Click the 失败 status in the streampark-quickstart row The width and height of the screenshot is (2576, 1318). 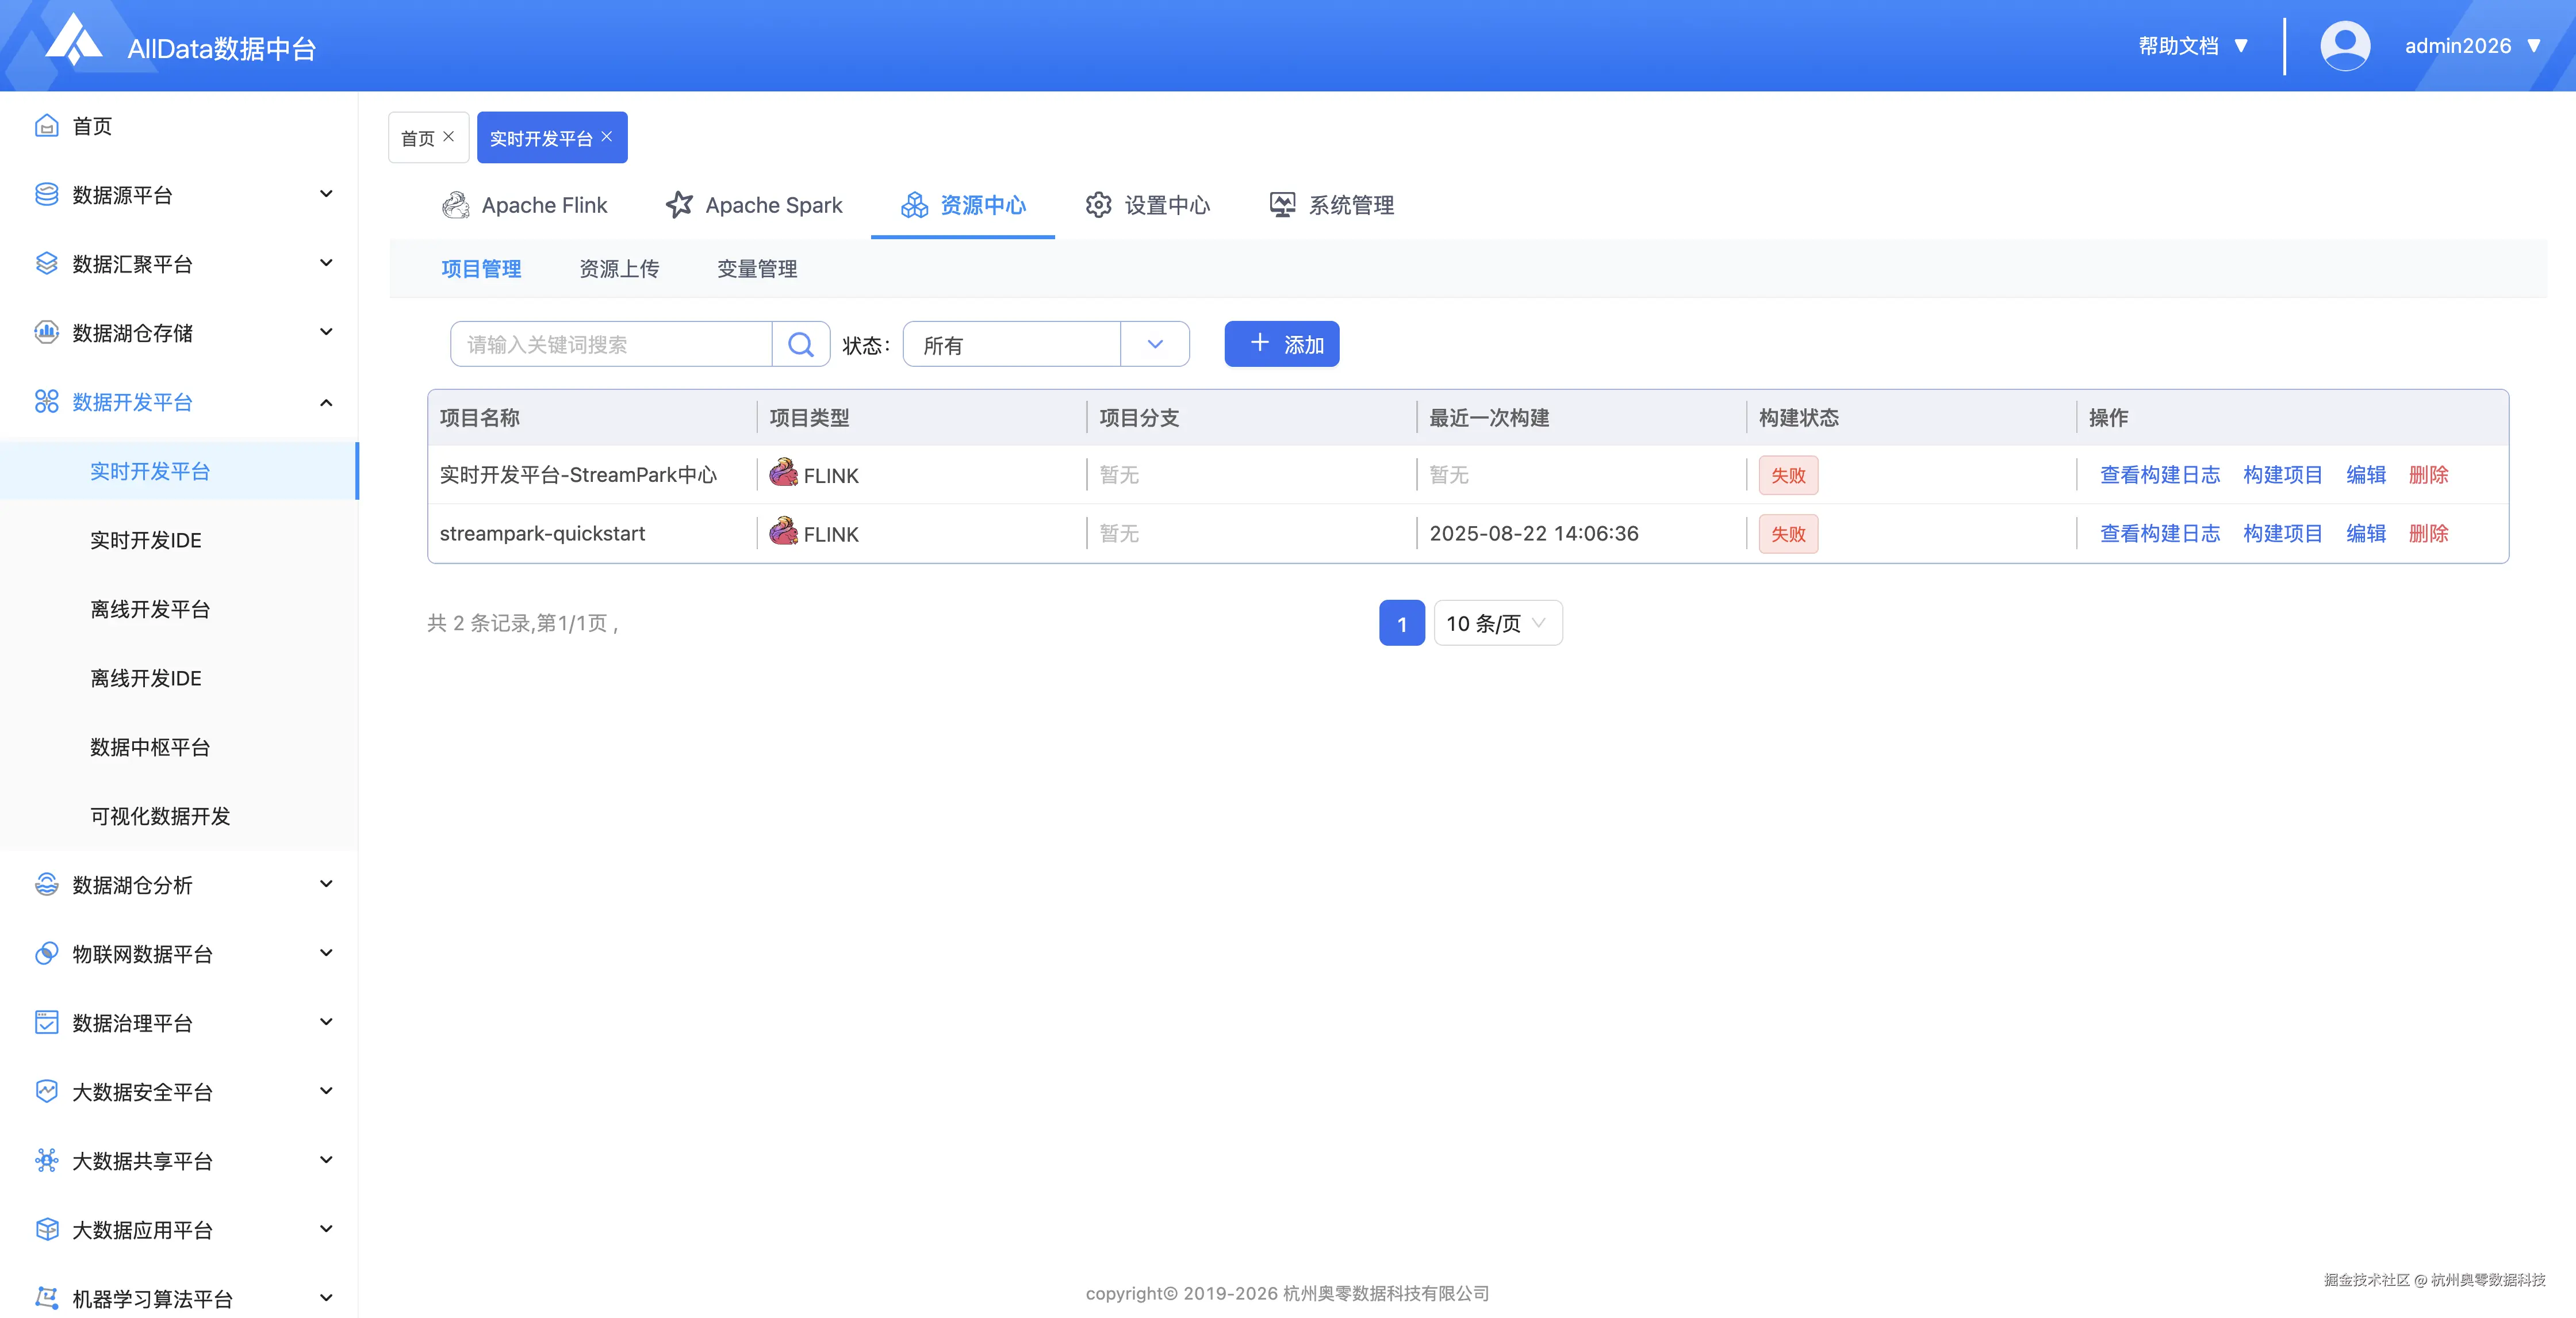(x=1788, y=534)
